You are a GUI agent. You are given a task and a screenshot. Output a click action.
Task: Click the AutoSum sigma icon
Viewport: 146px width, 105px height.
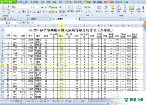[x=106, y=8]
